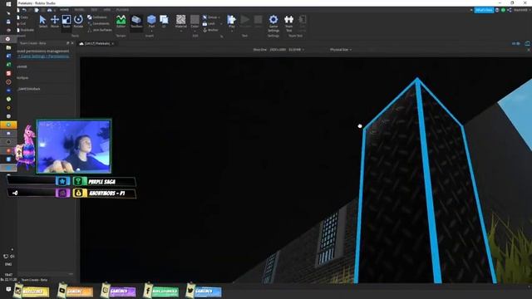532x299 pixels.
Task: Activate the Move tool
Action: [55, 22]
